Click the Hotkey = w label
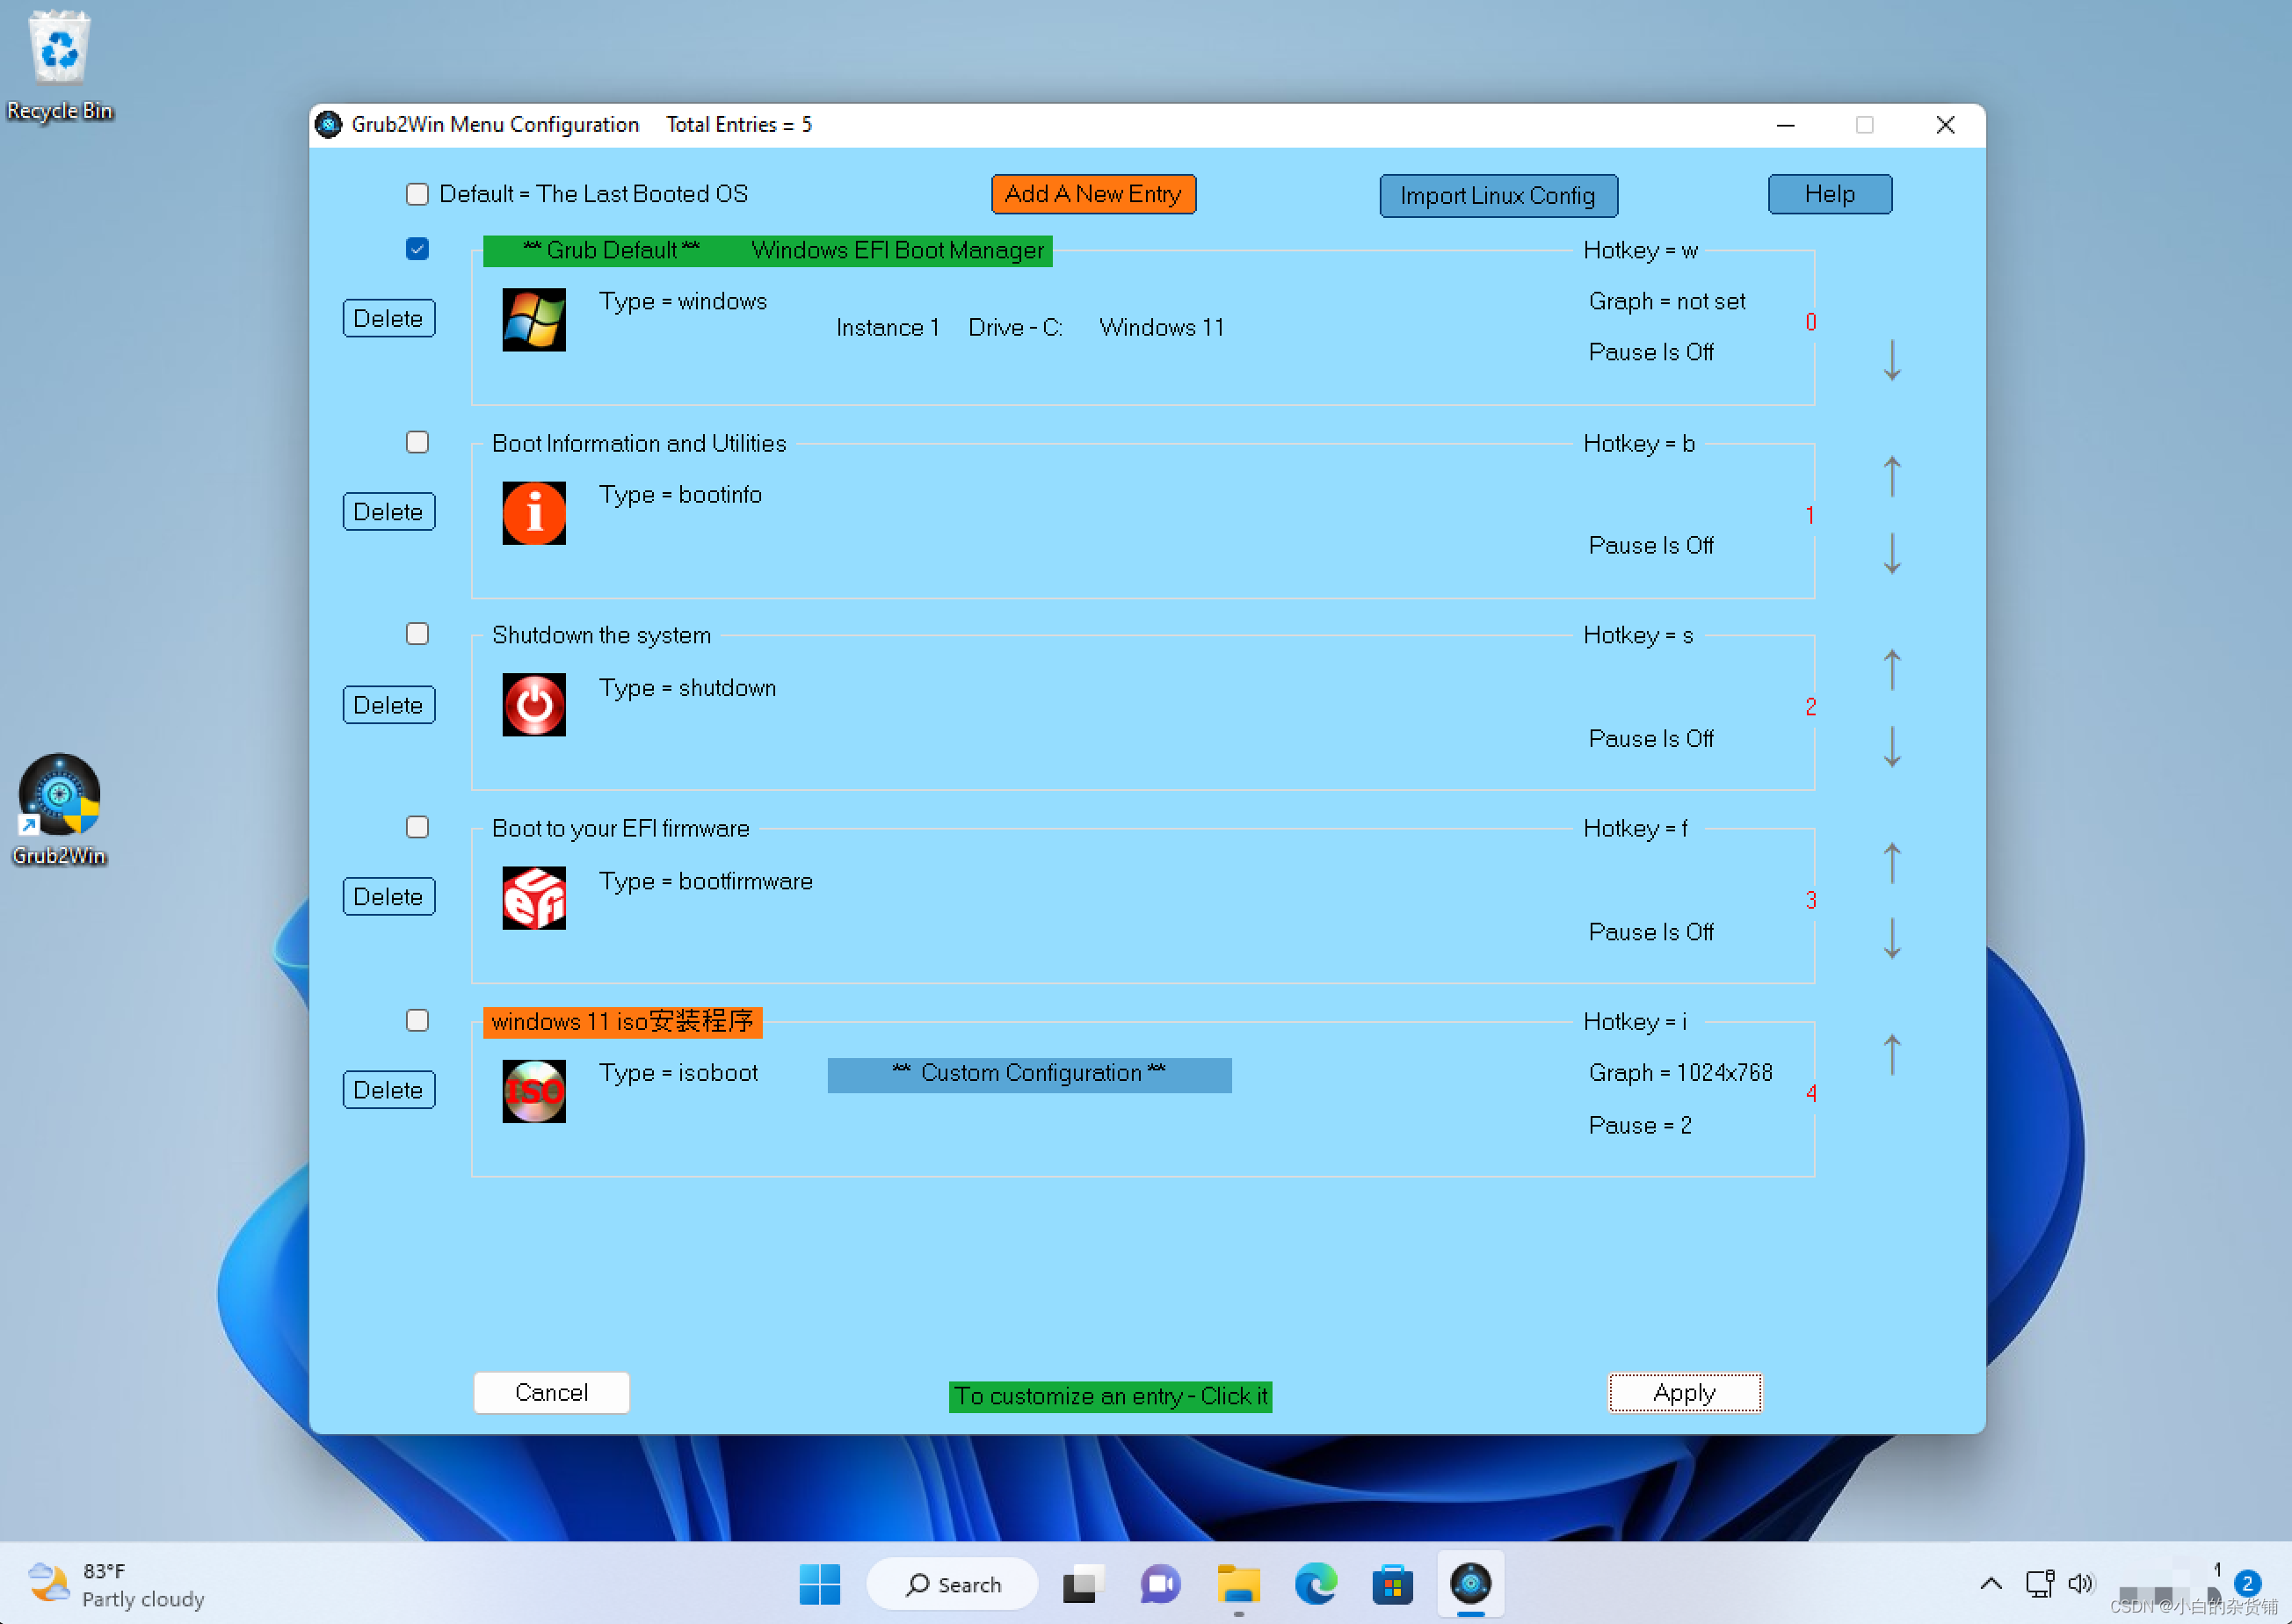2292x1624 pixels. tap(1640, 250)
